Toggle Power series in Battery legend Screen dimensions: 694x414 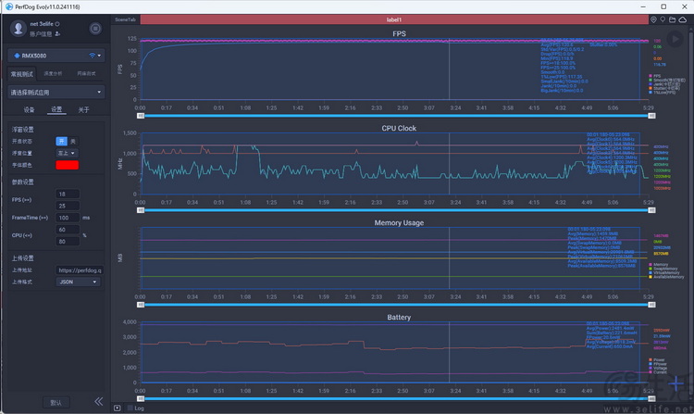[657, 360]
